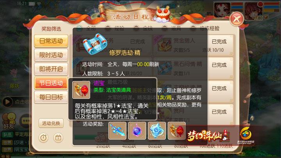Open the calendar icon in sidebar
This screenshot has width=281, height=158.
click(58, 138)
